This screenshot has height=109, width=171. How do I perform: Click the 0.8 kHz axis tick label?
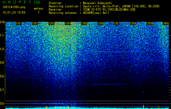tap(2, 76)
